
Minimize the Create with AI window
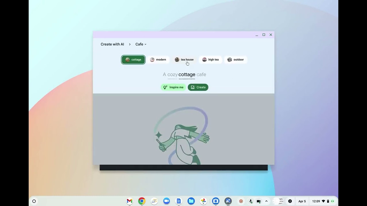[x=257, y=35]
